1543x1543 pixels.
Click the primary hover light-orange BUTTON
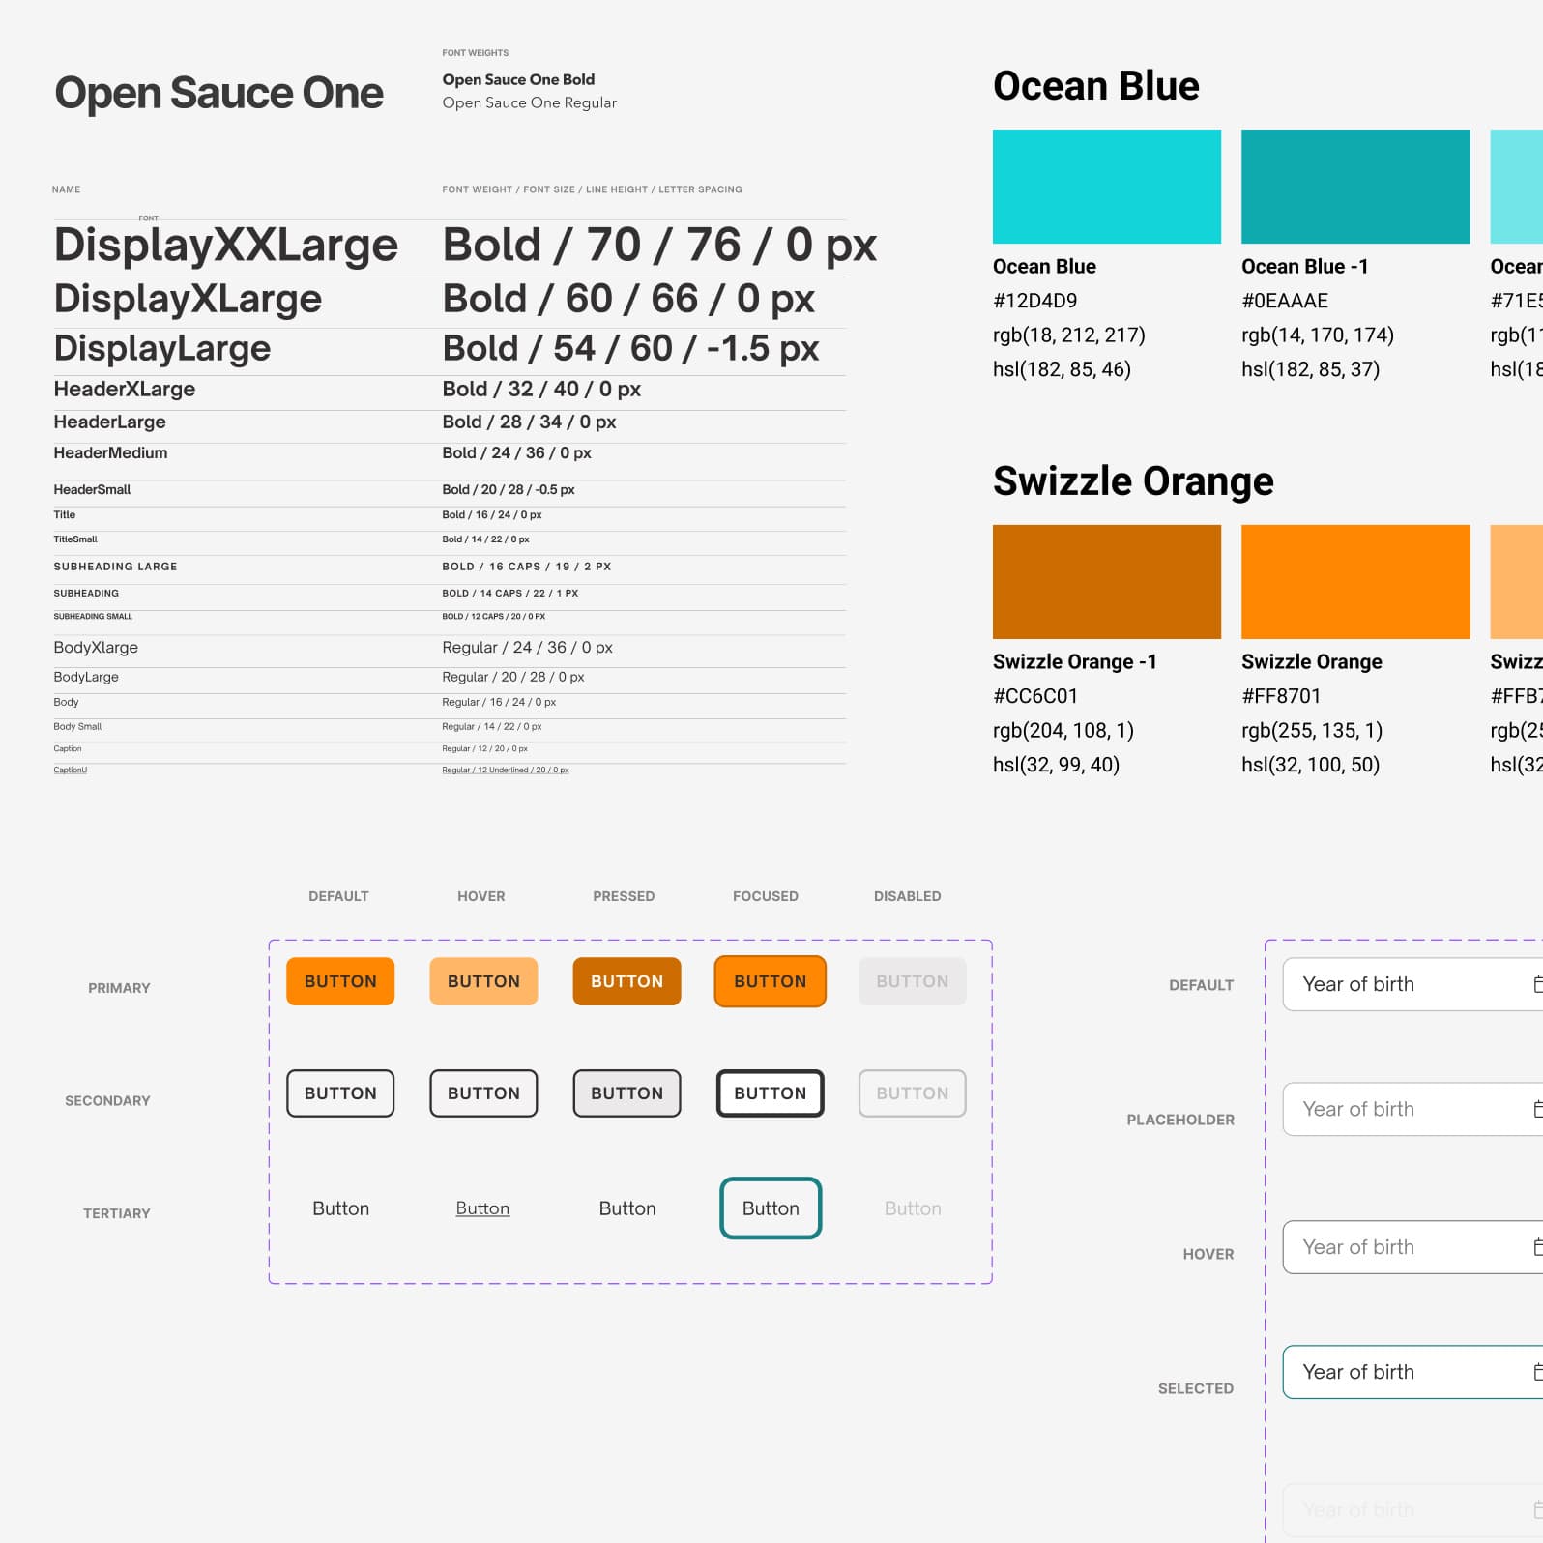483,981
